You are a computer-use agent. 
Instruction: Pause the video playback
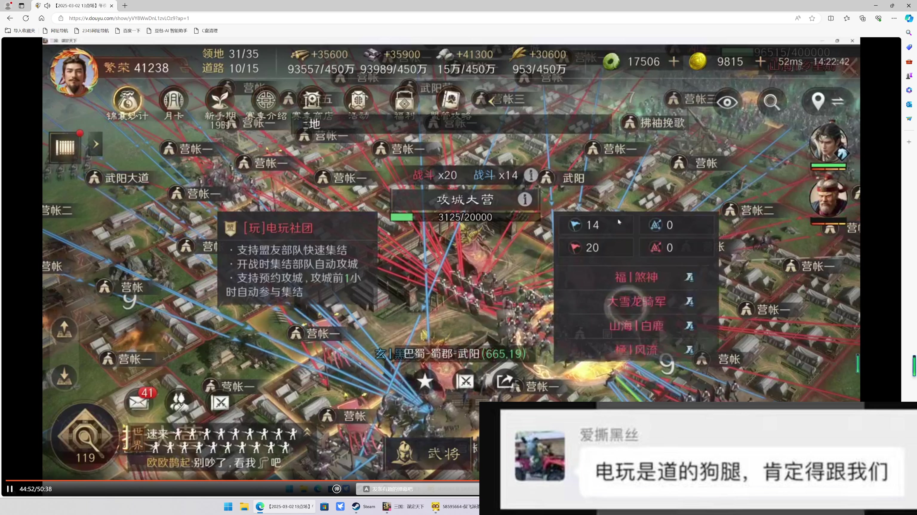pyautogui.click(x=10, y=489)
